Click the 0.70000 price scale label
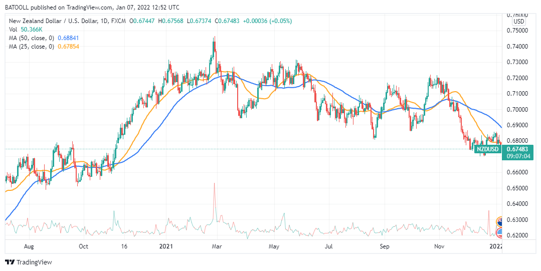The width and height of the screenshot is (541, 271). click(x=518, y=109)
